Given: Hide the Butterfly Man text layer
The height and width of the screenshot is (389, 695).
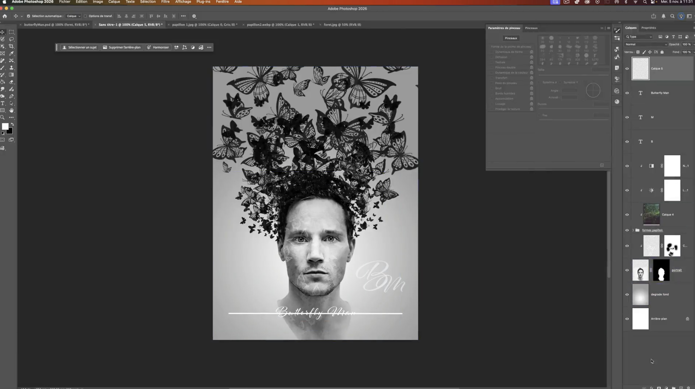Looking at the screenshot, I should [627, 93].
